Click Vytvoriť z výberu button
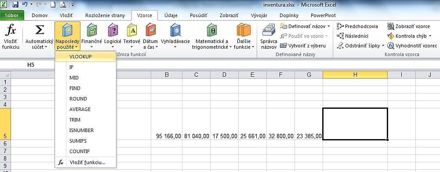 pos(303,45)
